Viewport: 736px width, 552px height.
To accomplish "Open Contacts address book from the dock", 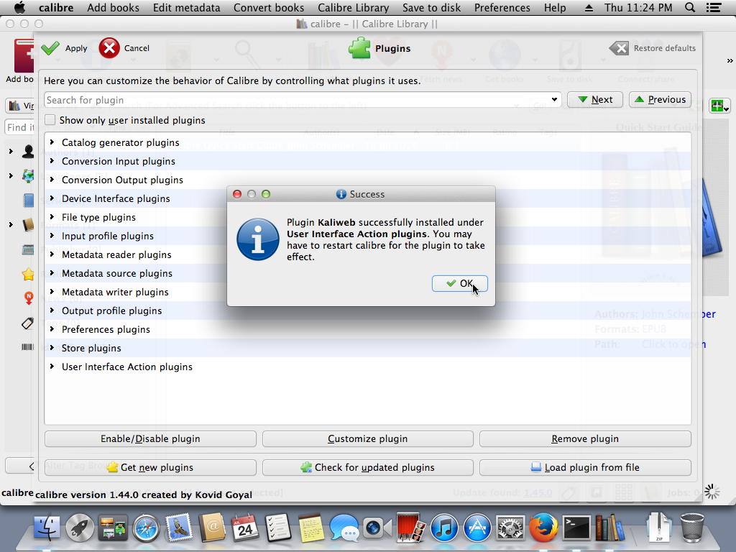I will pos(212,528).
